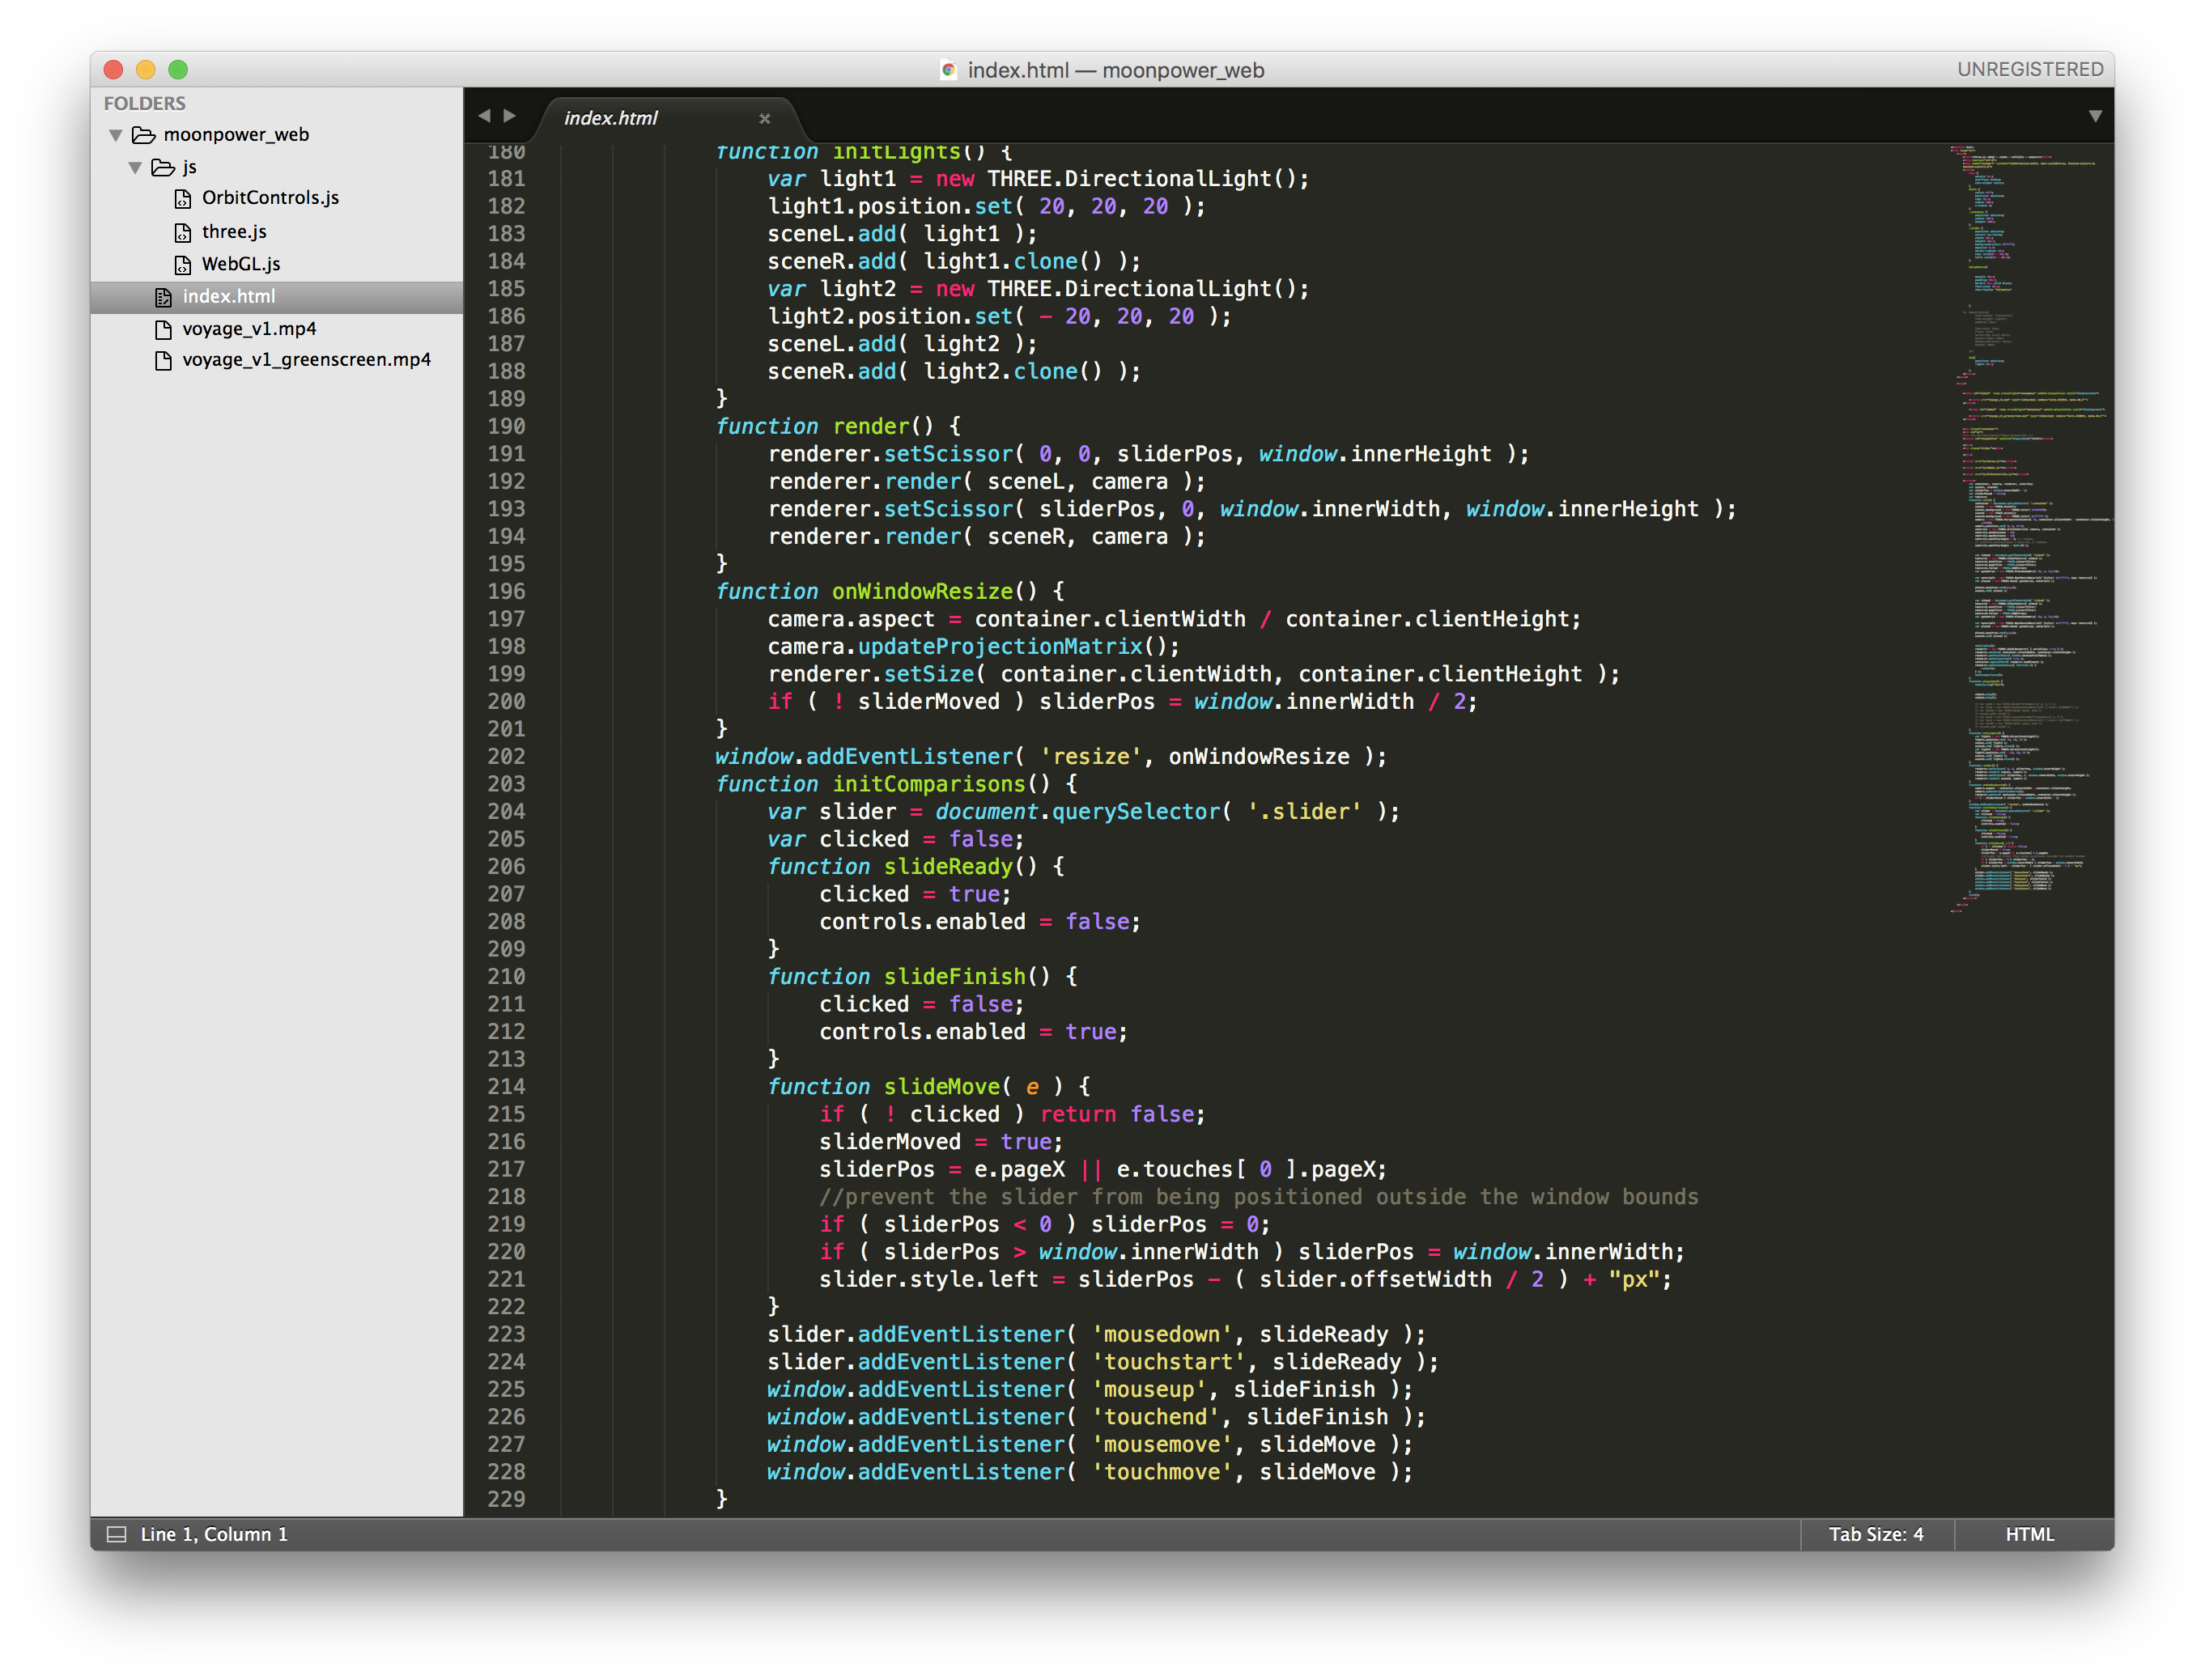Click the forward navigation arrow above editor
The image size is (2205, 1680).
click(x=510, y=116)
